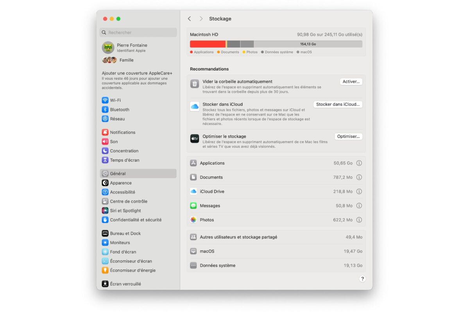Click the 90,98 Go sur 245,11 Go usage text
This screenshot has height=312, width=469.
329,34
